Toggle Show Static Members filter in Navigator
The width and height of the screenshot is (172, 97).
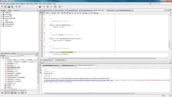click(9, 93)
